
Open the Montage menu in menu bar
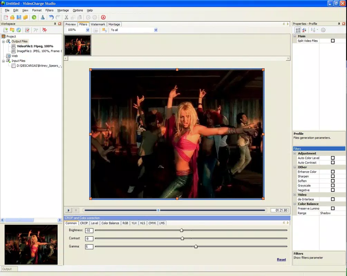[63, 10]
